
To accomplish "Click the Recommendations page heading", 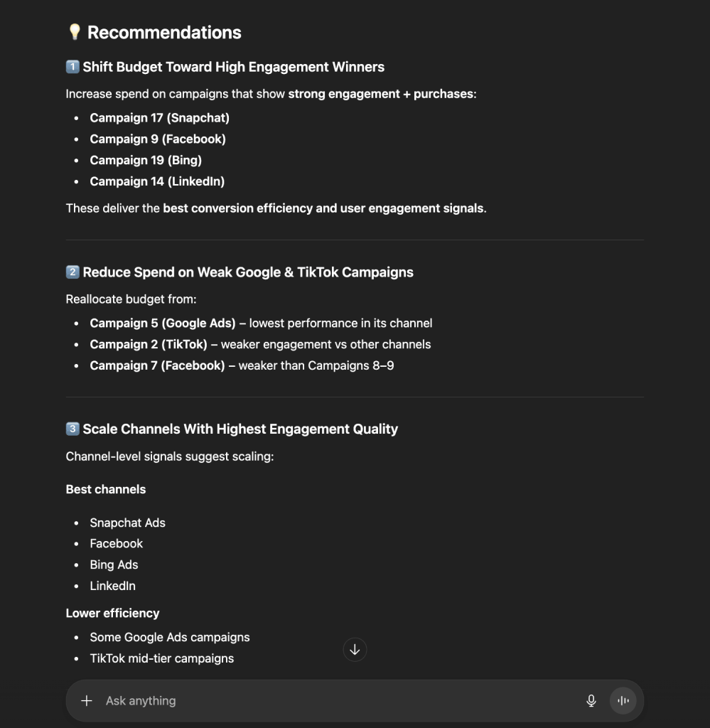I will pyautogui.click(x=163, y=32).
